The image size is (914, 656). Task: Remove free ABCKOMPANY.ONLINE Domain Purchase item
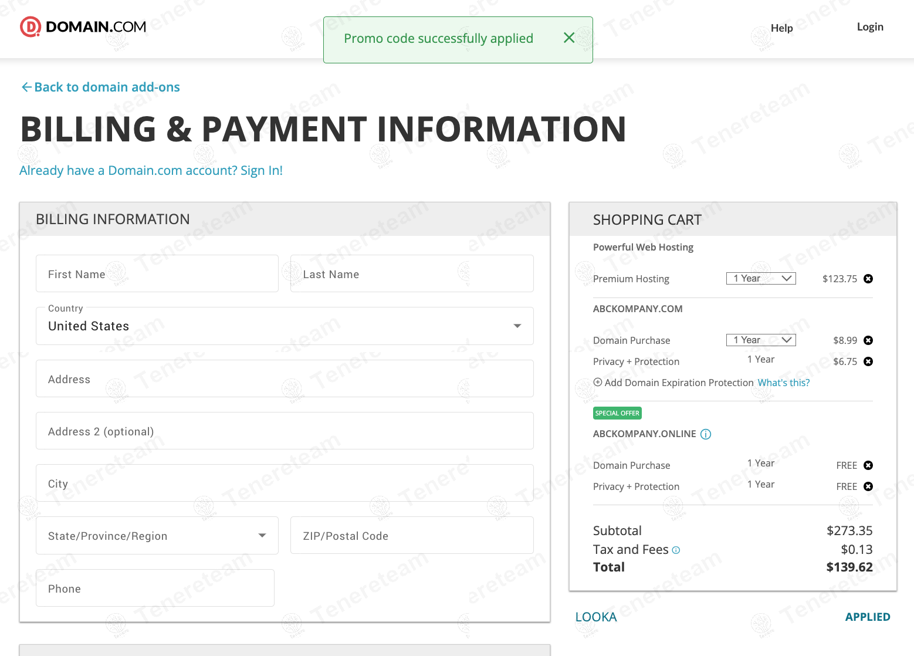(868, 465)
